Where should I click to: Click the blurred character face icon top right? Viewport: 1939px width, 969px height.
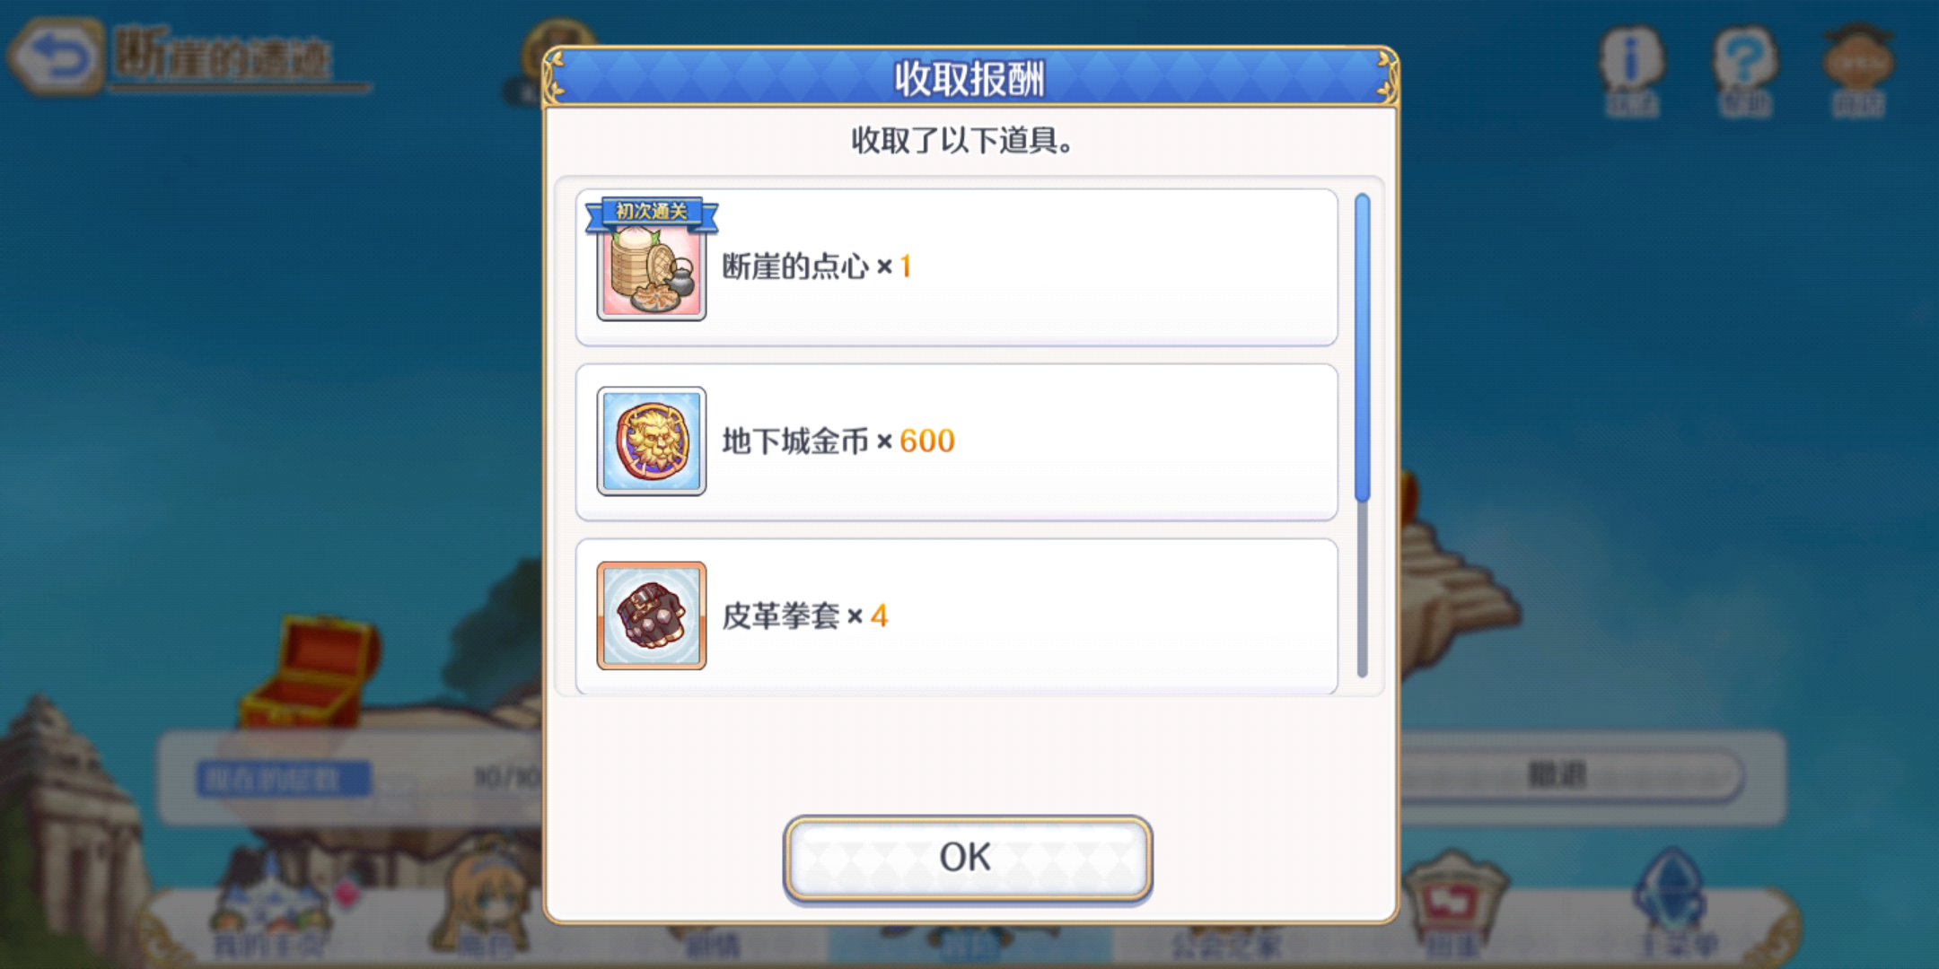coord(1858,70)
